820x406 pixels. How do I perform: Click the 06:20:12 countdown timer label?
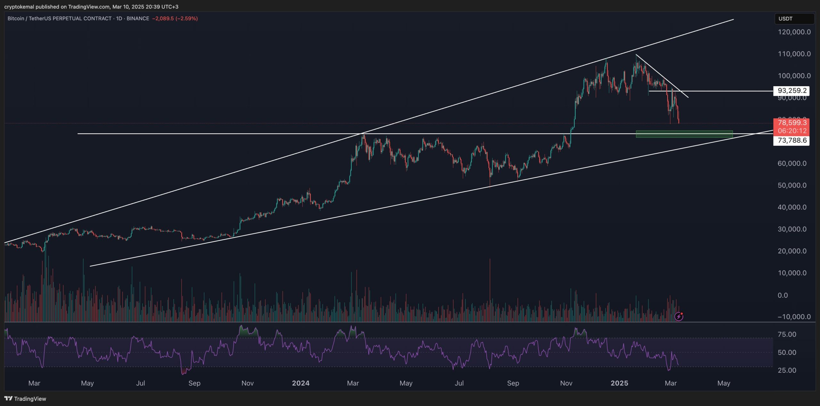point(791,131)
